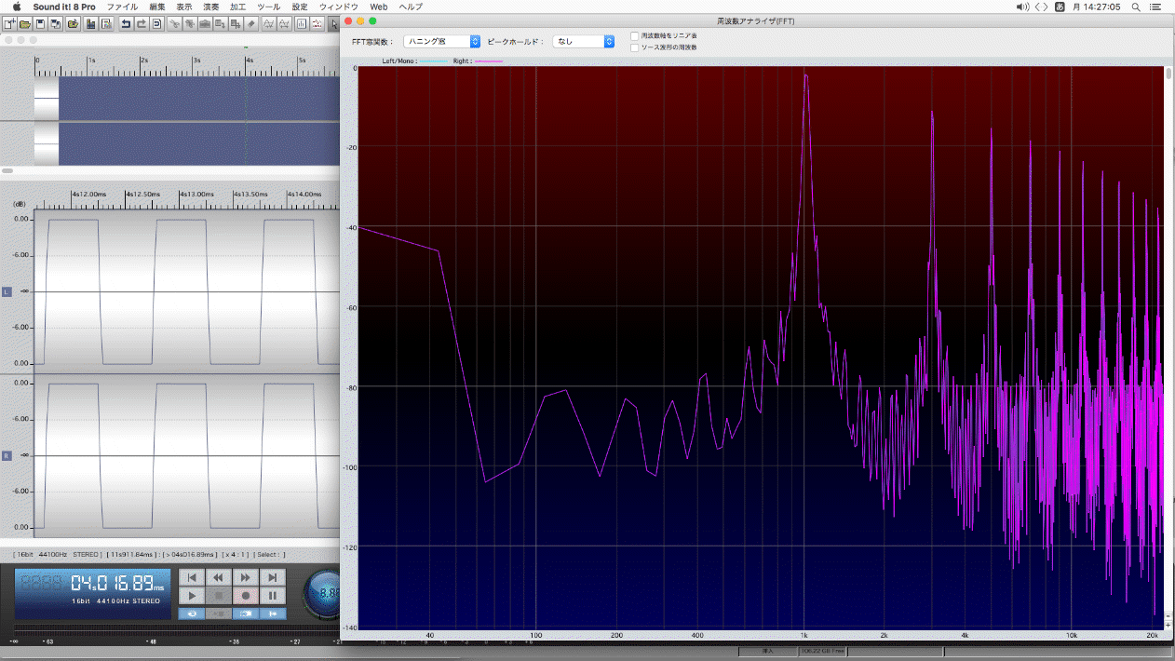
Task: Open the 演奏 menu
Action: point(211,7)
